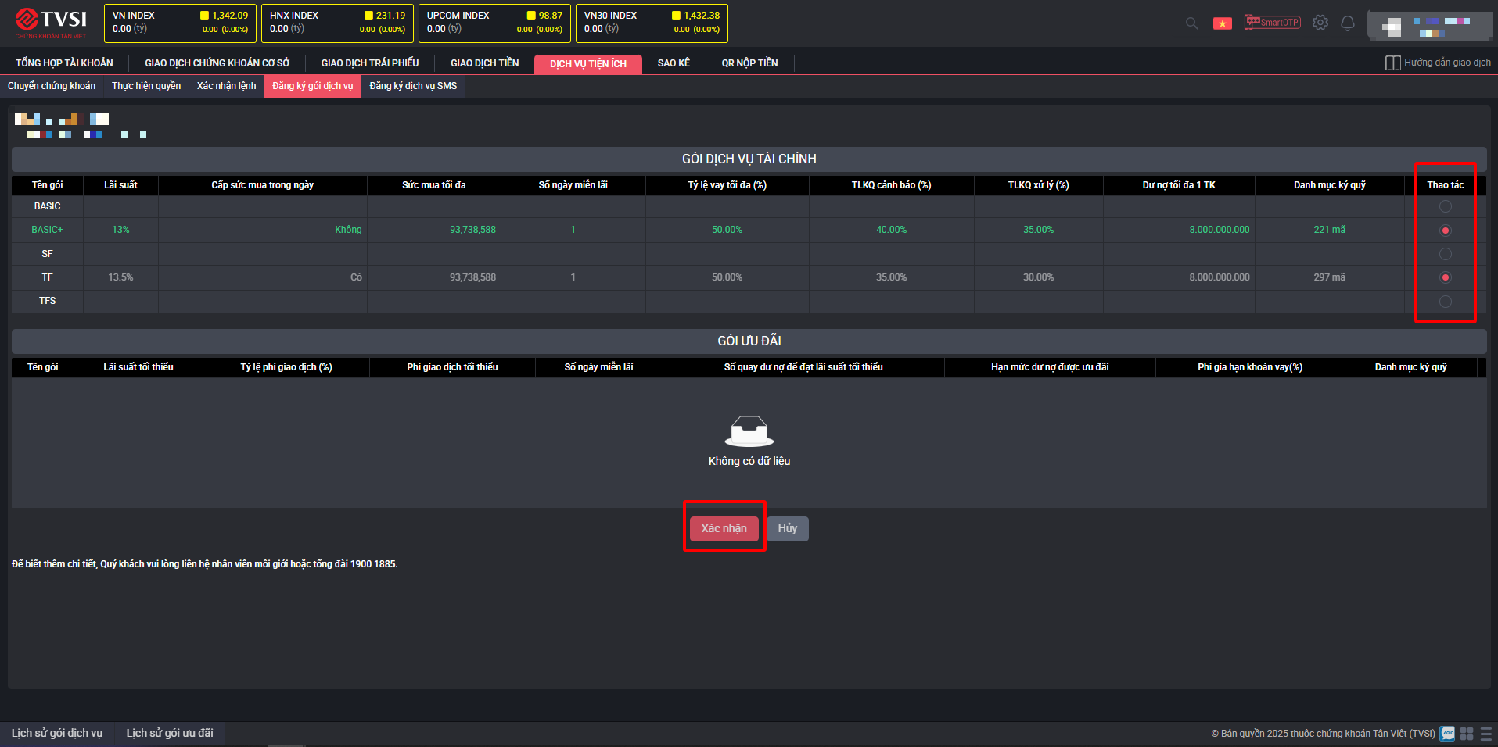This screenshot has width=1498, height=747.
Task: Select the BASIC package radio button
Action: [1445, 206]
